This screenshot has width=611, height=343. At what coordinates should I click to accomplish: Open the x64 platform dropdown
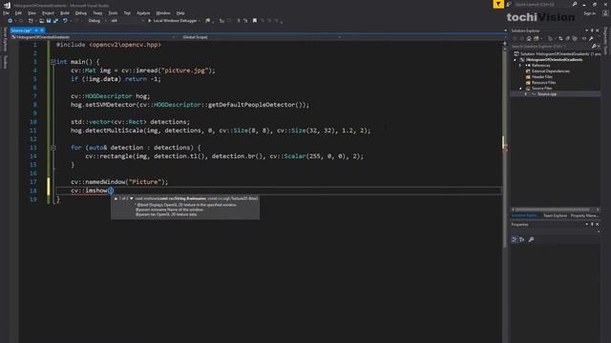(x=127, y=21)
